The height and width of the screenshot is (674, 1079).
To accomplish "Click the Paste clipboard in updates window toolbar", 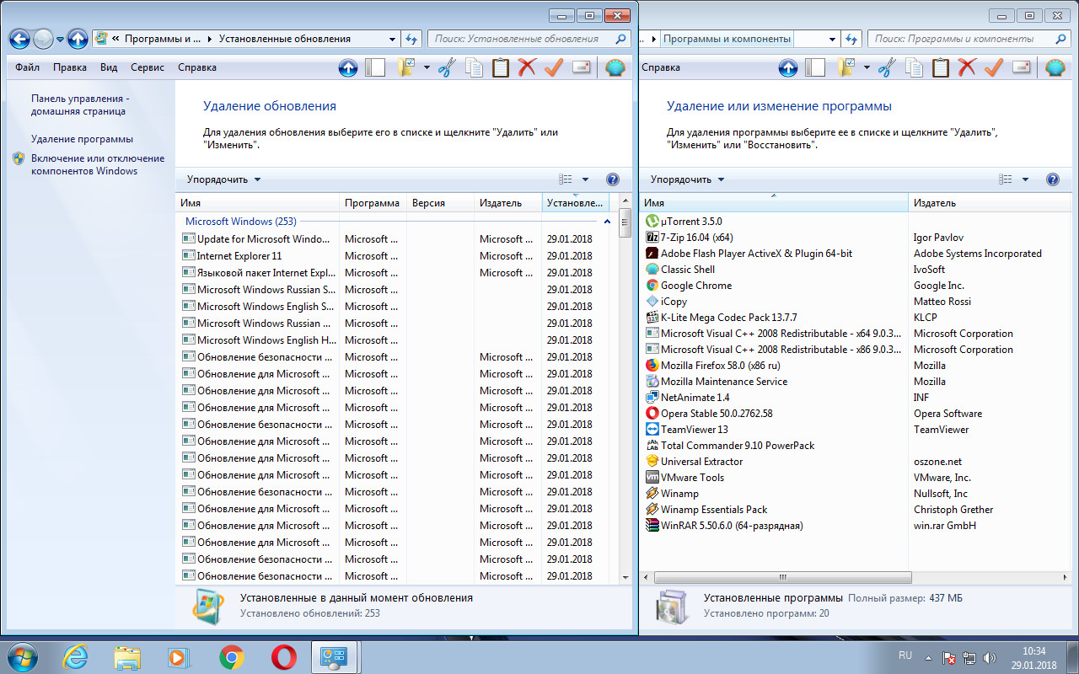I will (501, 68).
